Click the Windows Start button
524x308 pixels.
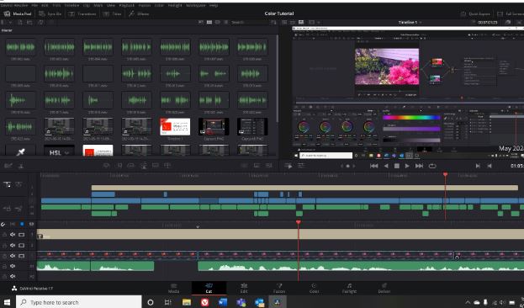click(x=7, y=302)
